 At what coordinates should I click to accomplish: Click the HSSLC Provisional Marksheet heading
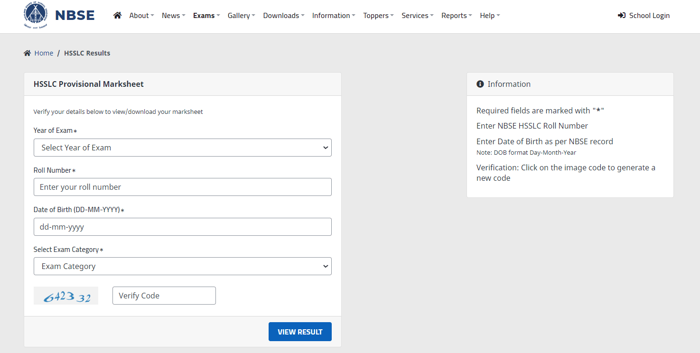pyautogui.click(x=89, y=84)
